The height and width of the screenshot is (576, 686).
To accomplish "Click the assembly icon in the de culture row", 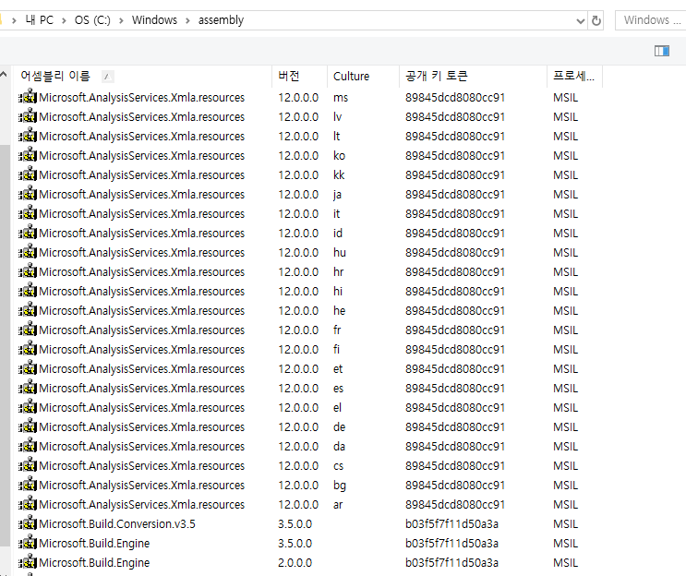I will coord(28,426).
